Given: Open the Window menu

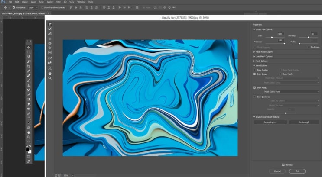Looking at the screenshot, I should tap(81, 2).
